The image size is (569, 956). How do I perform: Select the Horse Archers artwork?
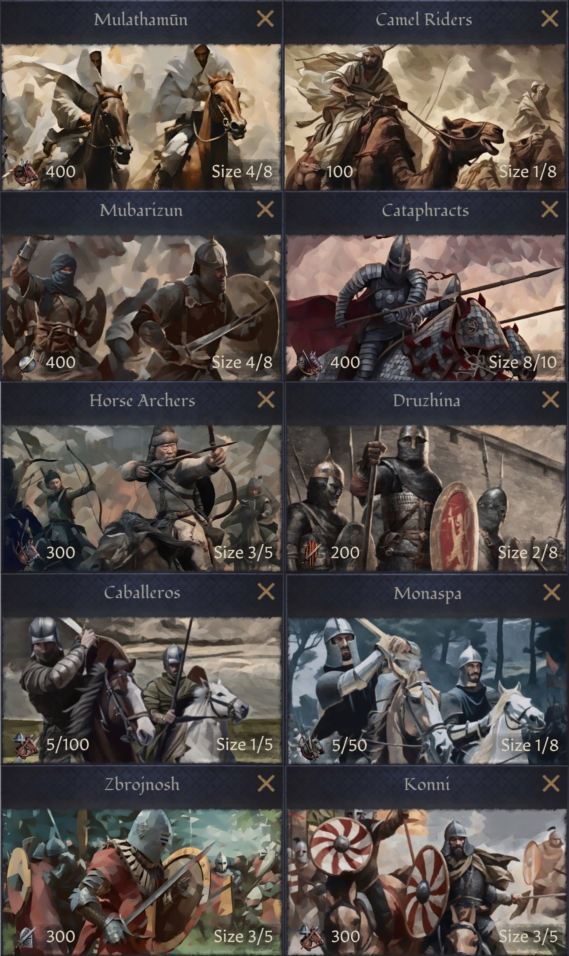[141, 498]
